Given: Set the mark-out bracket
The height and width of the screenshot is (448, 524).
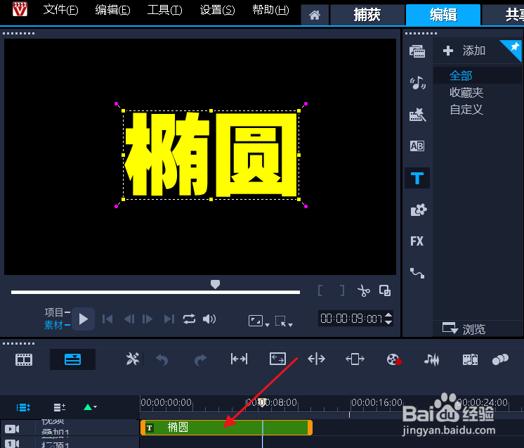Looking at the screenshot, I should [342, 290].
